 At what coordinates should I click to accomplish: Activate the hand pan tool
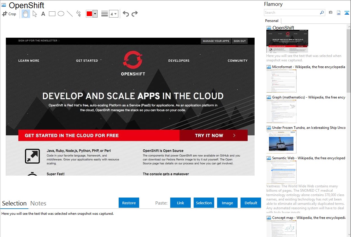(26, 14)
